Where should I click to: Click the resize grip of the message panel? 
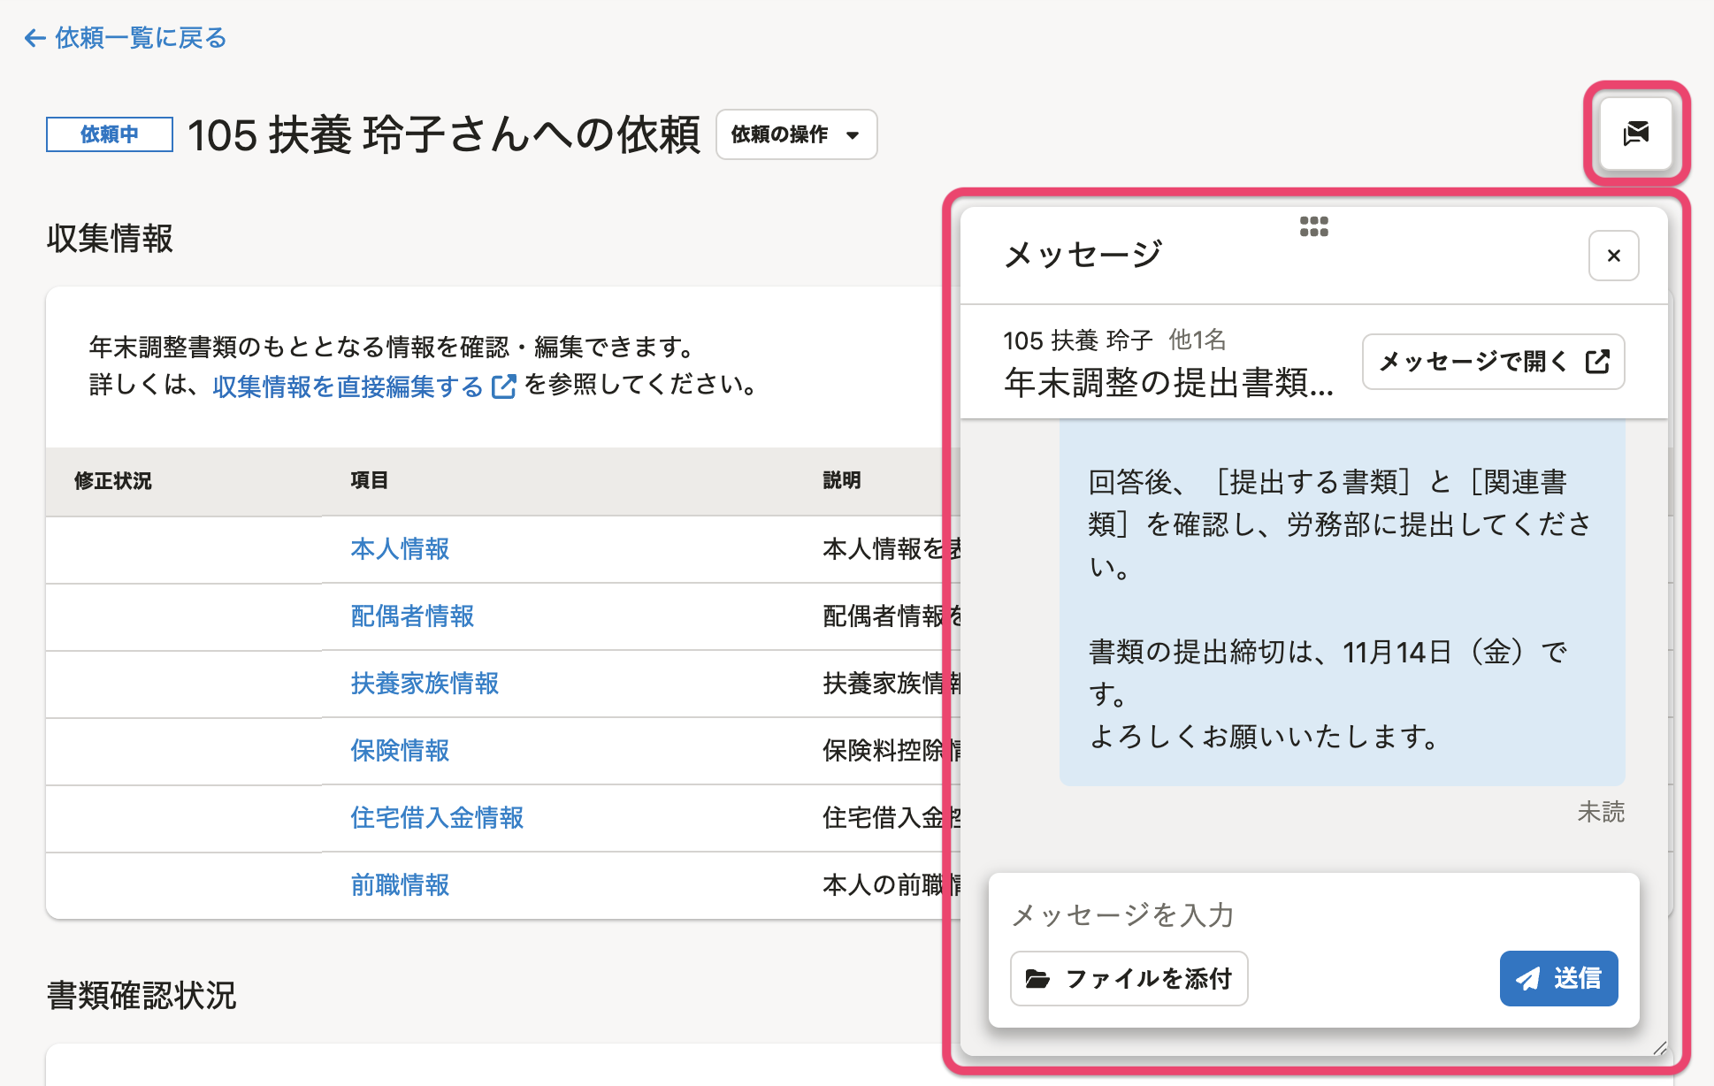coord(1659,1048)
